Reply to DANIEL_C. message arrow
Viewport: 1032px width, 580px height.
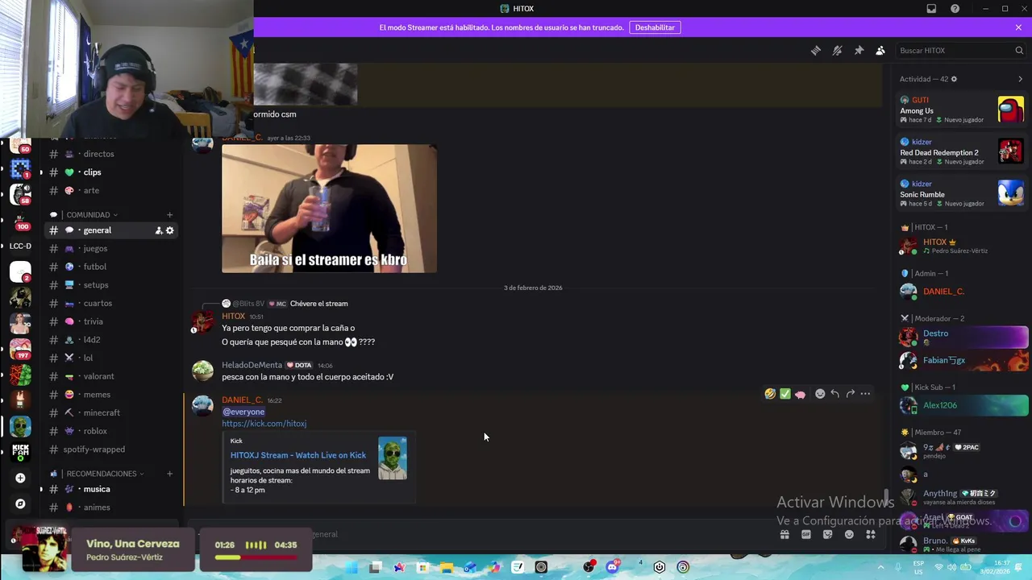pos(835,394)
